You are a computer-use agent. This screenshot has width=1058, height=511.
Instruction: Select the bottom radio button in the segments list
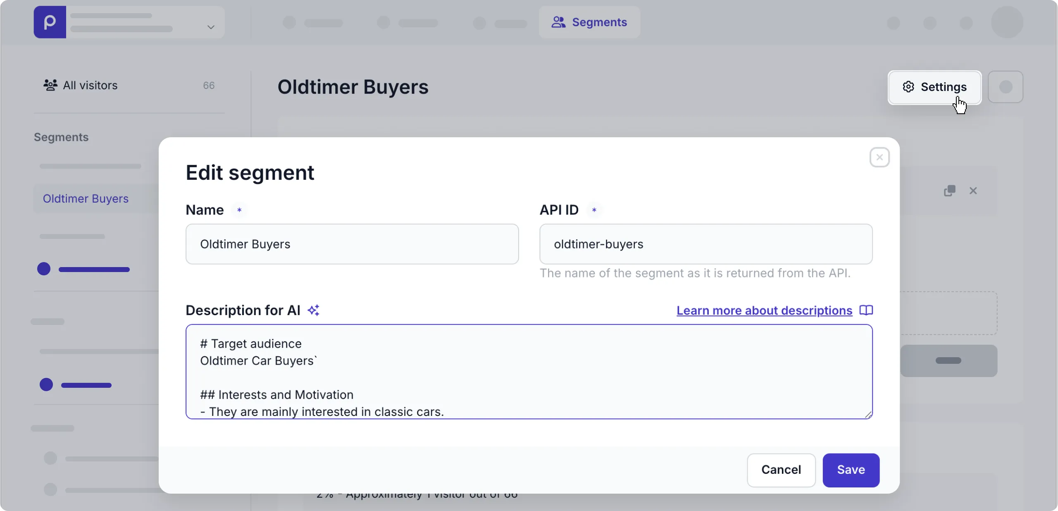pos(50,490)
